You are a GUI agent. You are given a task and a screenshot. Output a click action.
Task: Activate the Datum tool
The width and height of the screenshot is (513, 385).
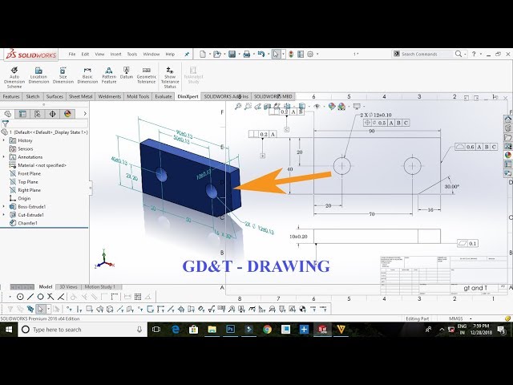point(127,73)
